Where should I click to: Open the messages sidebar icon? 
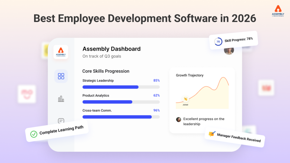pyautogui.click(x=61, y=121)
